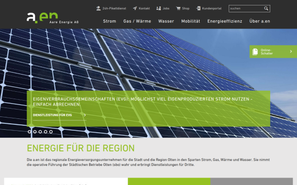Click the Kontakt paper plane icon
Viewport: 297px width, 185px height.
click(135, 8)
